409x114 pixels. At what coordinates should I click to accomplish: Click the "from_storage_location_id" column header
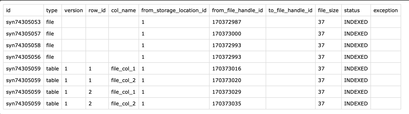click(174, 10)
